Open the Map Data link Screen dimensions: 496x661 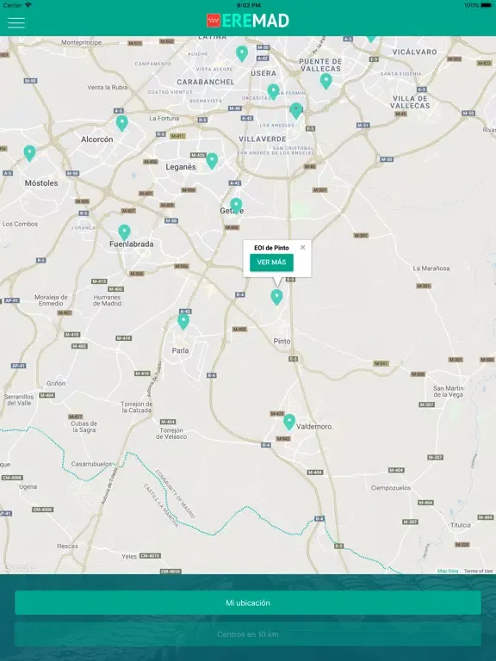click(x=448, y=571)
